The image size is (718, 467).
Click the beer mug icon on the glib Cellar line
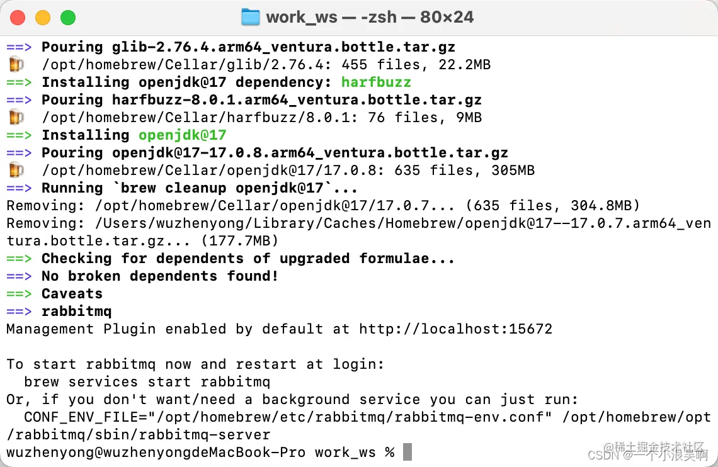point(16,64)
